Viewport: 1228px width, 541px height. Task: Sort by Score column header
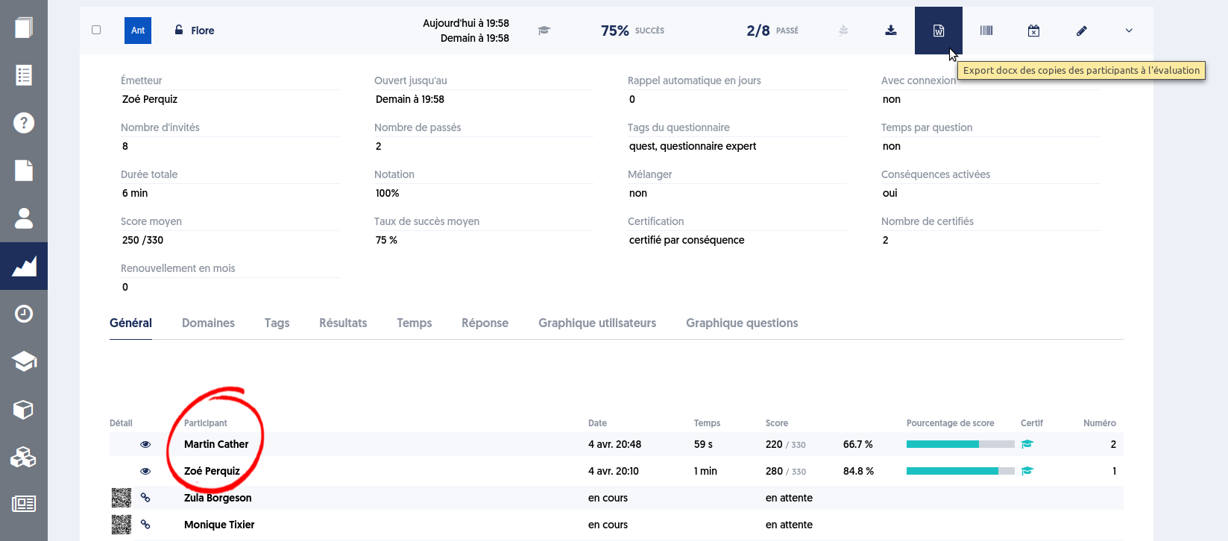(777, 423)
